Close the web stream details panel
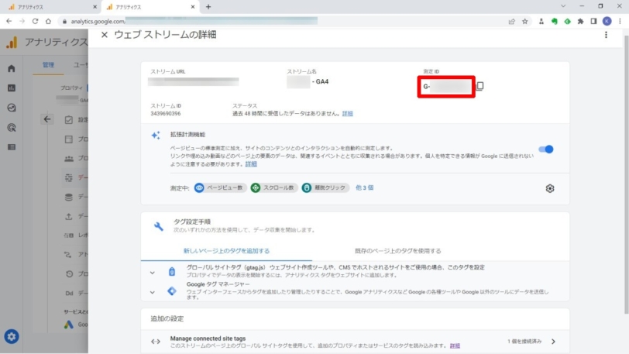Screen dimensions: 629x354 point(105,35)
